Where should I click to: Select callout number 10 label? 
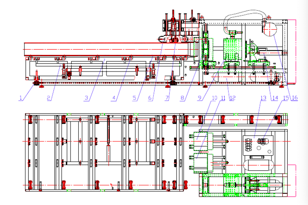pos(214,98)
